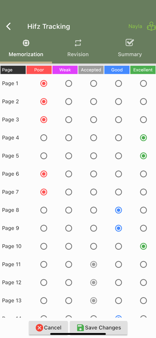Click the Save Changes button
This screenshot has width=156, height=338.
[x=99, y=328]
